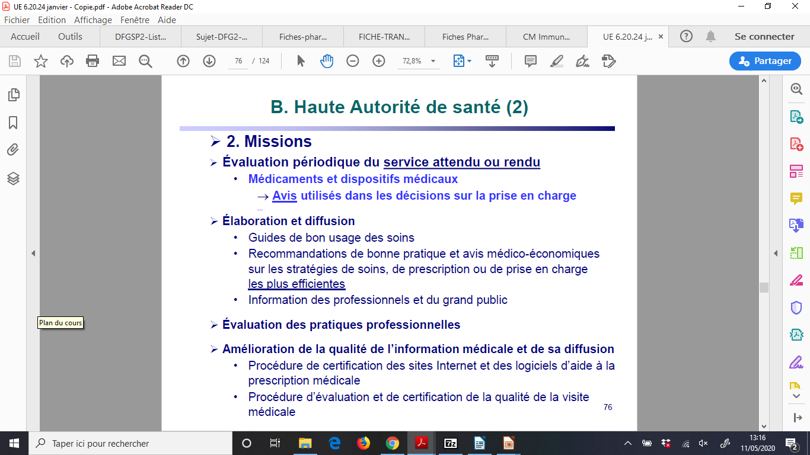Image resolution: width=810 pixels, height=455 pixels.
Task: Select the arrow selection tool
Action: (x=301, y=61)
